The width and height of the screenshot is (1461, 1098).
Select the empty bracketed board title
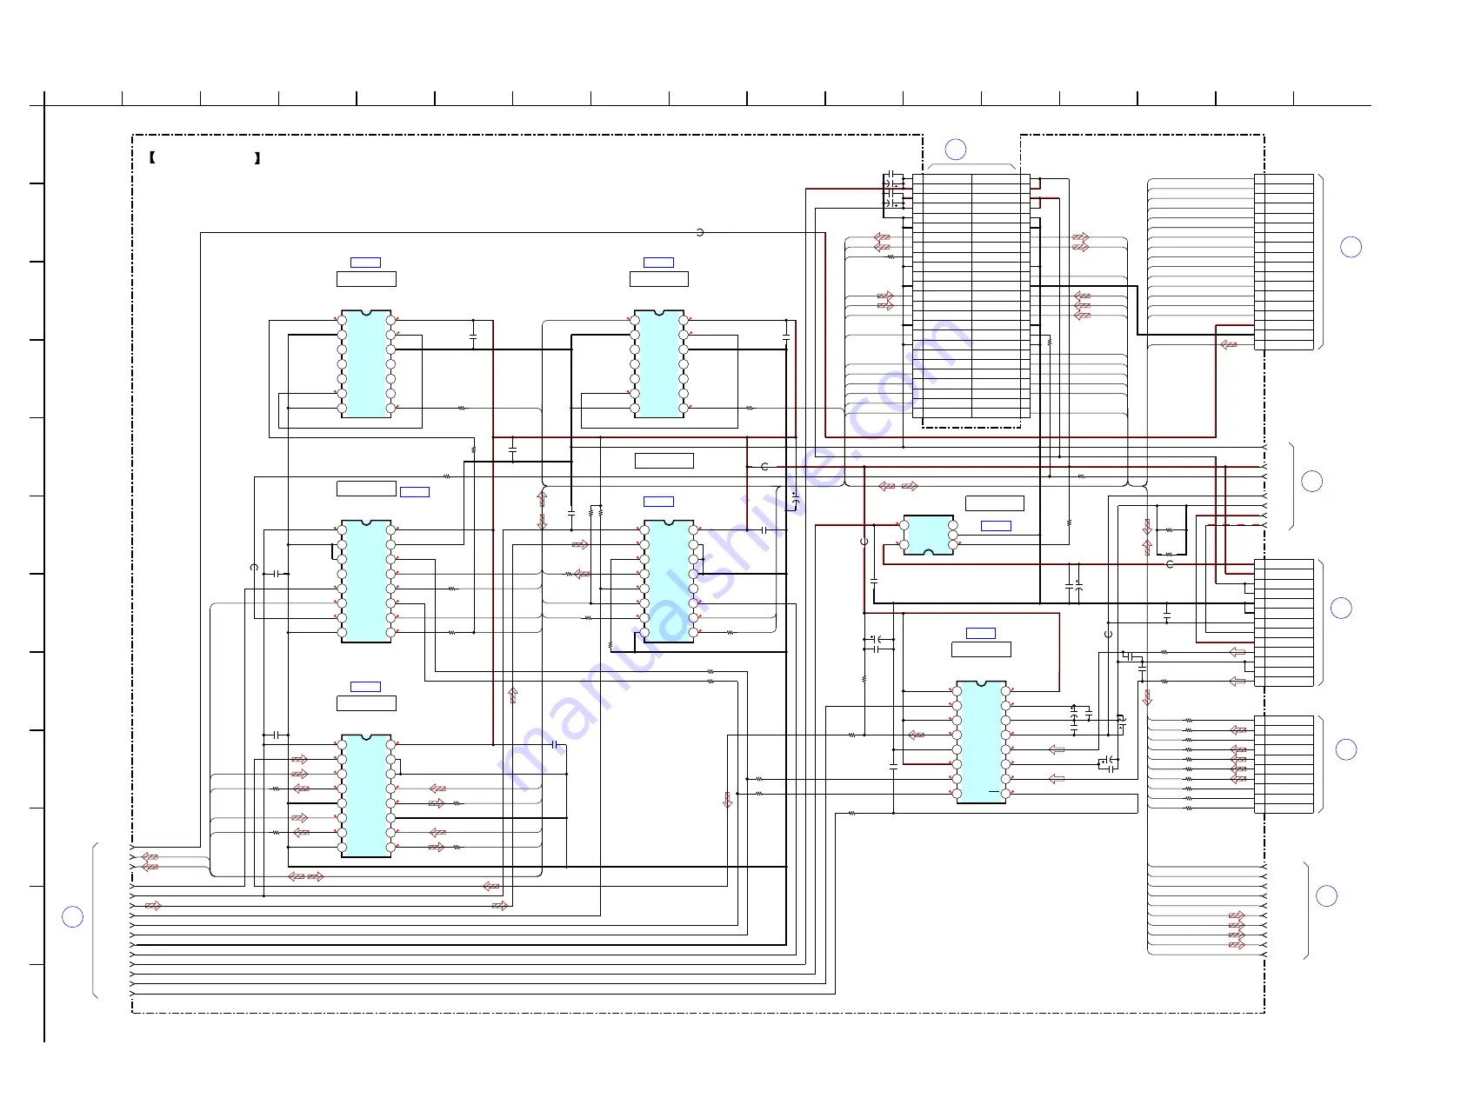pyautogui.click(x=205, y=158)
